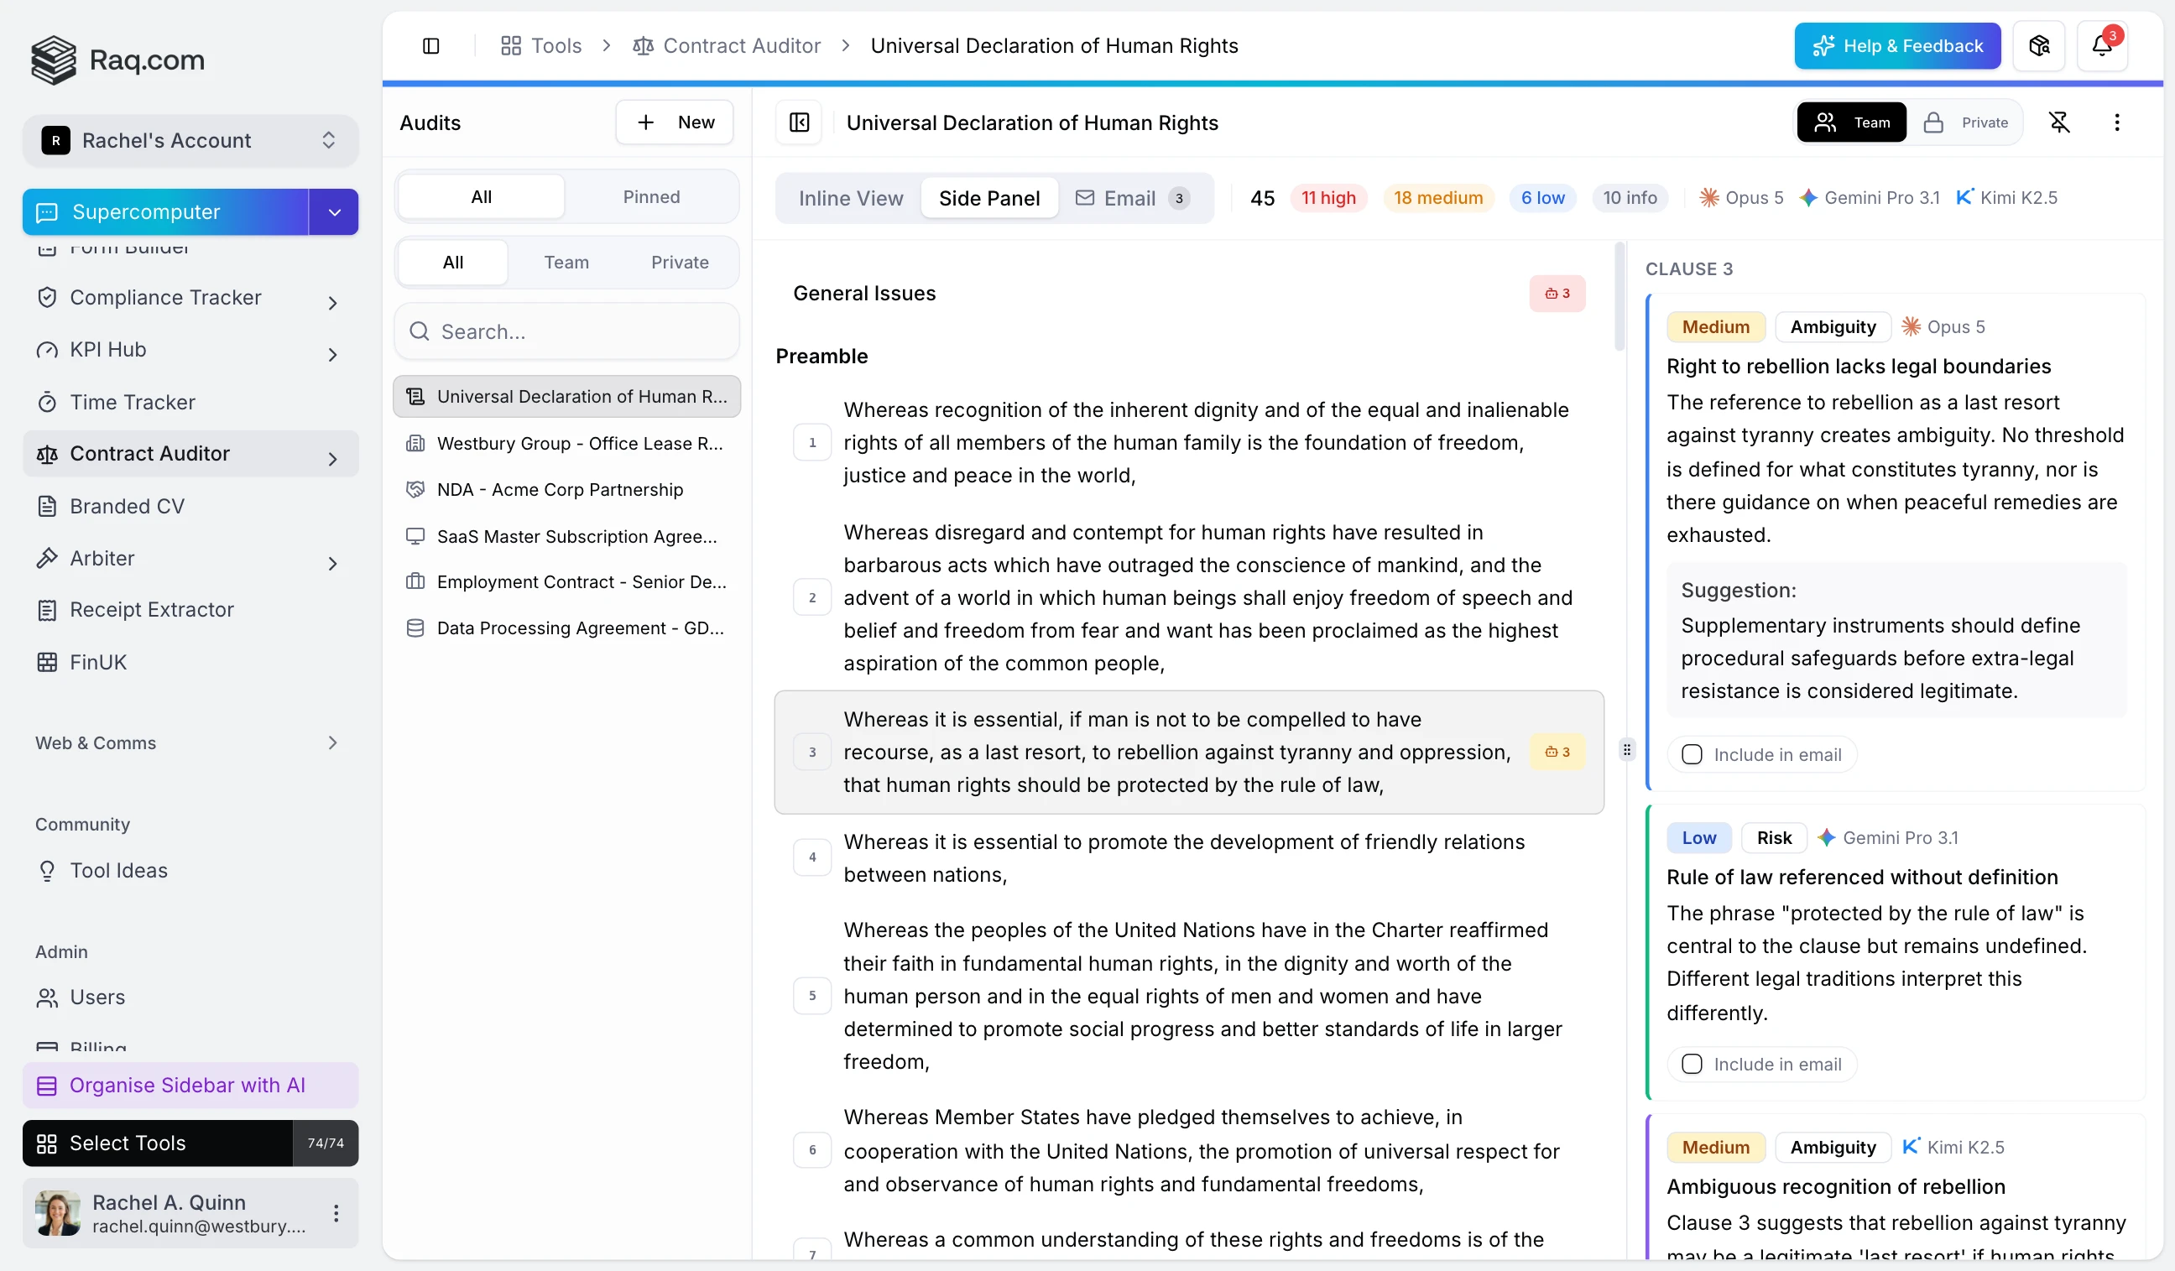Open Select Tools button
Image resolution: width=2175 pixels, height=1271 pixels.
158,1143
